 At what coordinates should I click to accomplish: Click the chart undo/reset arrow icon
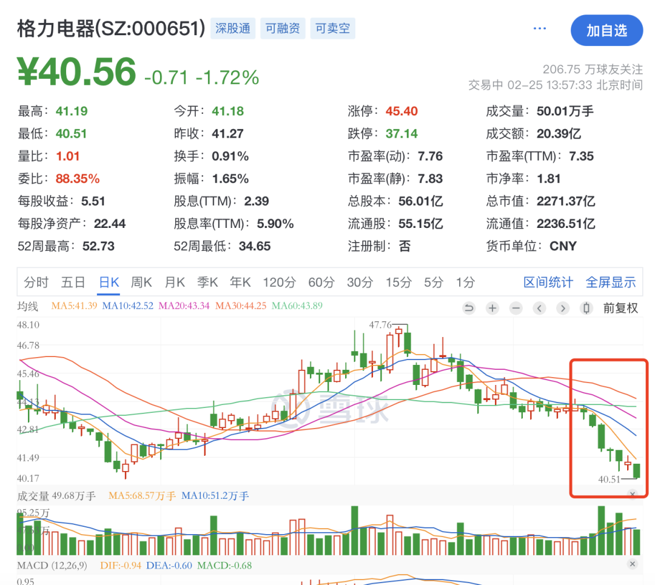pos(469,308)
